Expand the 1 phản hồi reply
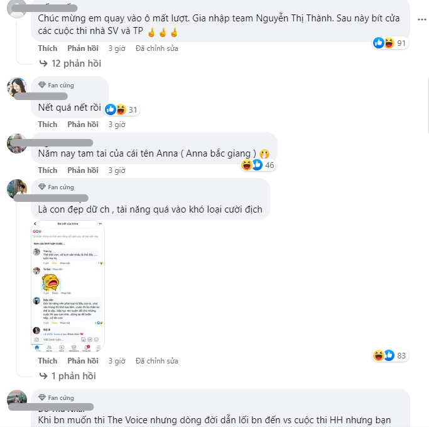This screenshot has width=429, height=427. coord(67,376)
